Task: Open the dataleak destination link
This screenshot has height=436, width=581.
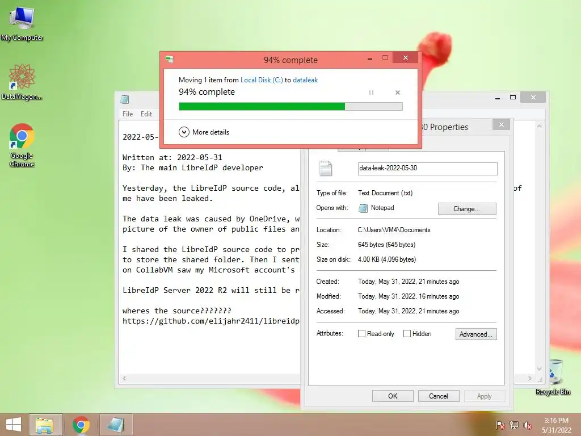Action: point(305,80)
